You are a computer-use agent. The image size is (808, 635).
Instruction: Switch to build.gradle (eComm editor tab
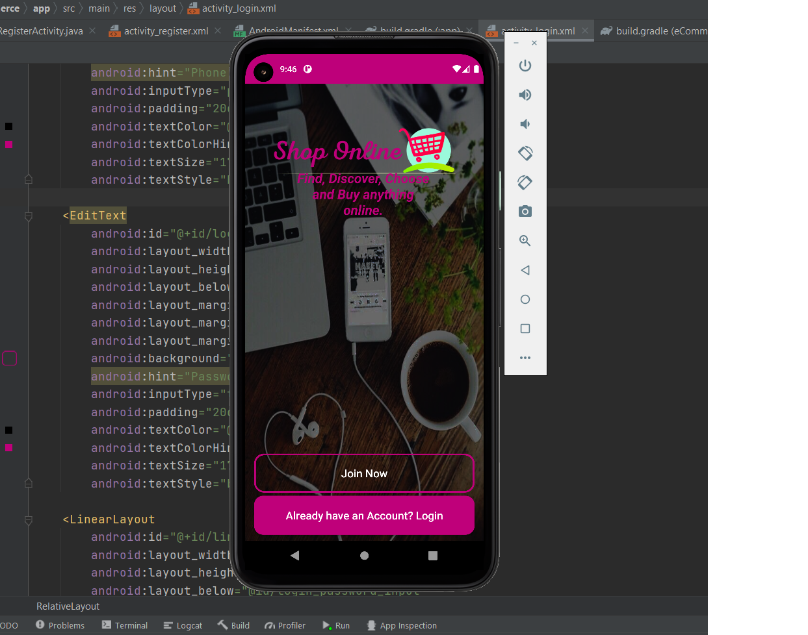653,31
